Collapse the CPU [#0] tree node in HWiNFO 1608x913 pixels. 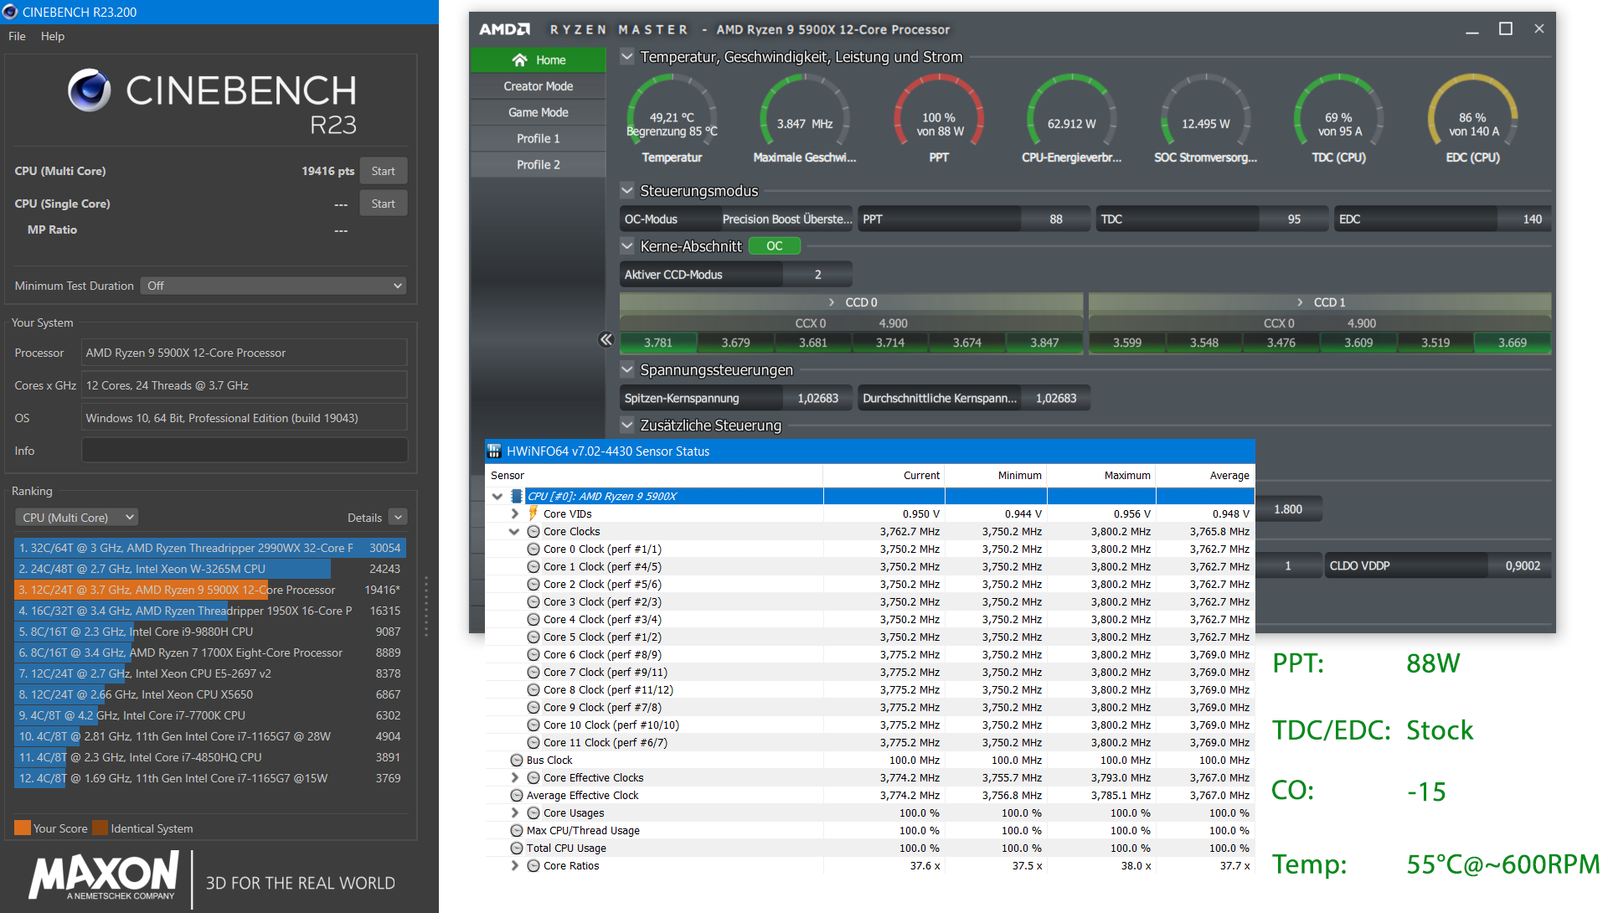pyautogui.click(x=497, y=496)
